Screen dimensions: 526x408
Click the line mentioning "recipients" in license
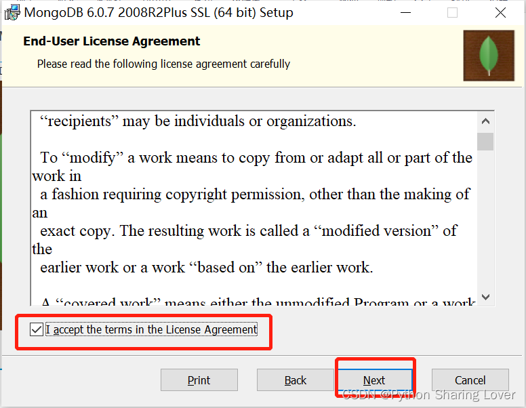click(198, 121)
